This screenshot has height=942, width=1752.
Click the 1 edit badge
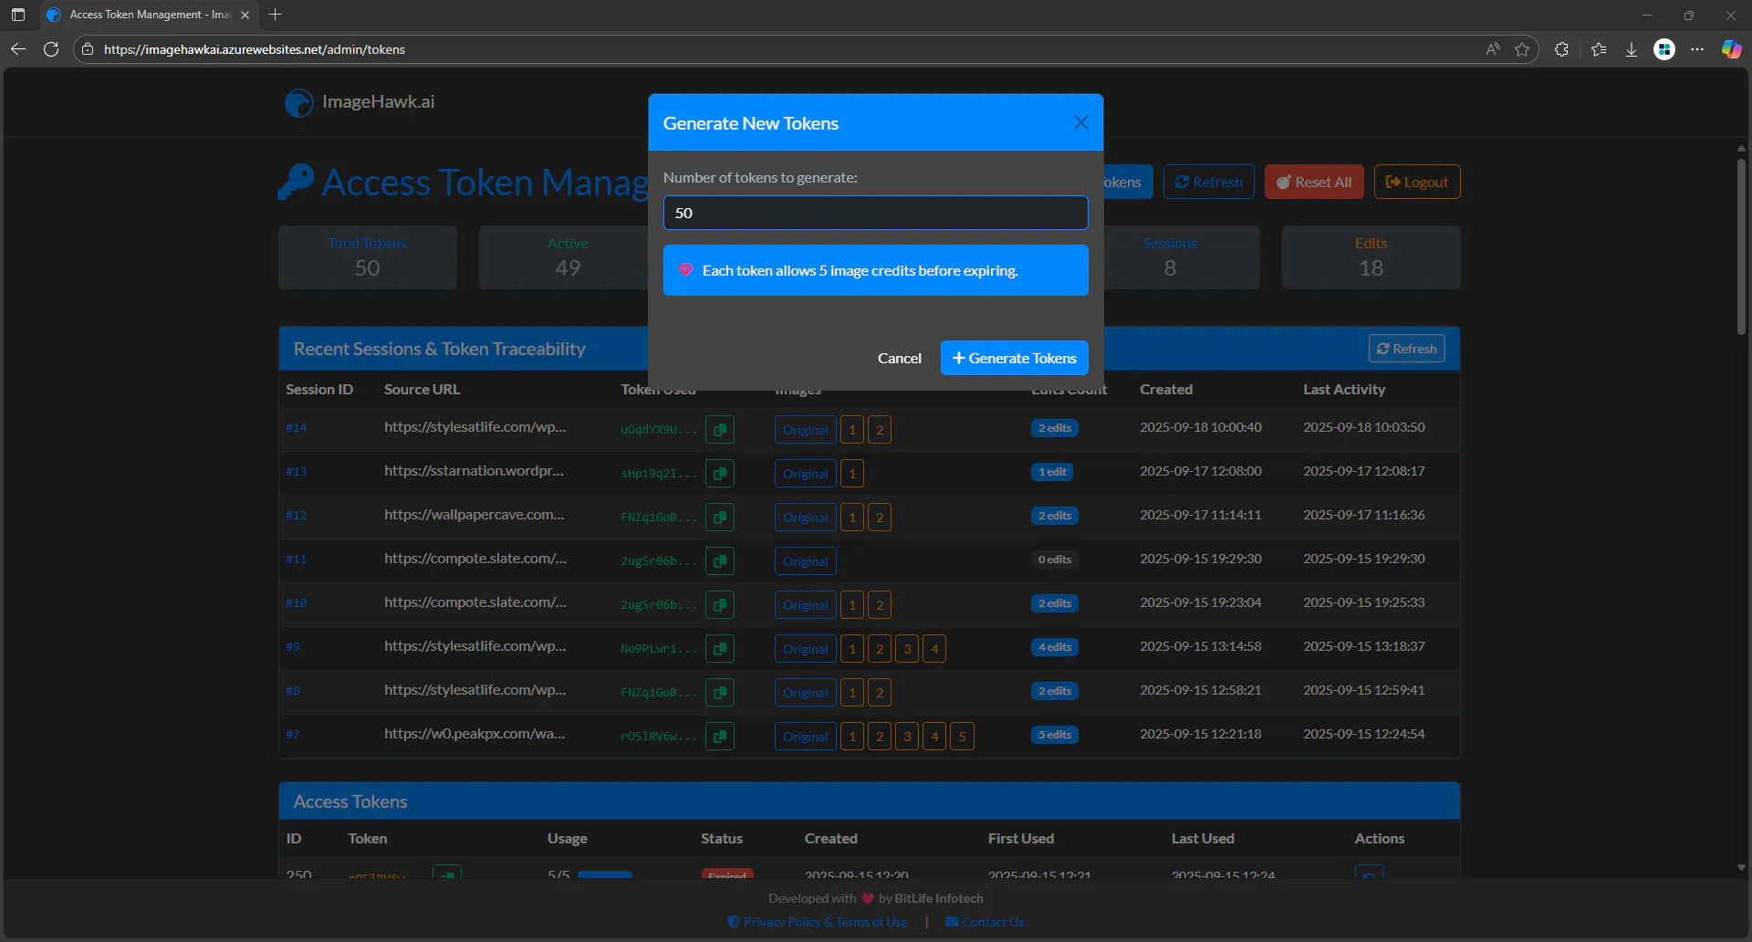1052,472
